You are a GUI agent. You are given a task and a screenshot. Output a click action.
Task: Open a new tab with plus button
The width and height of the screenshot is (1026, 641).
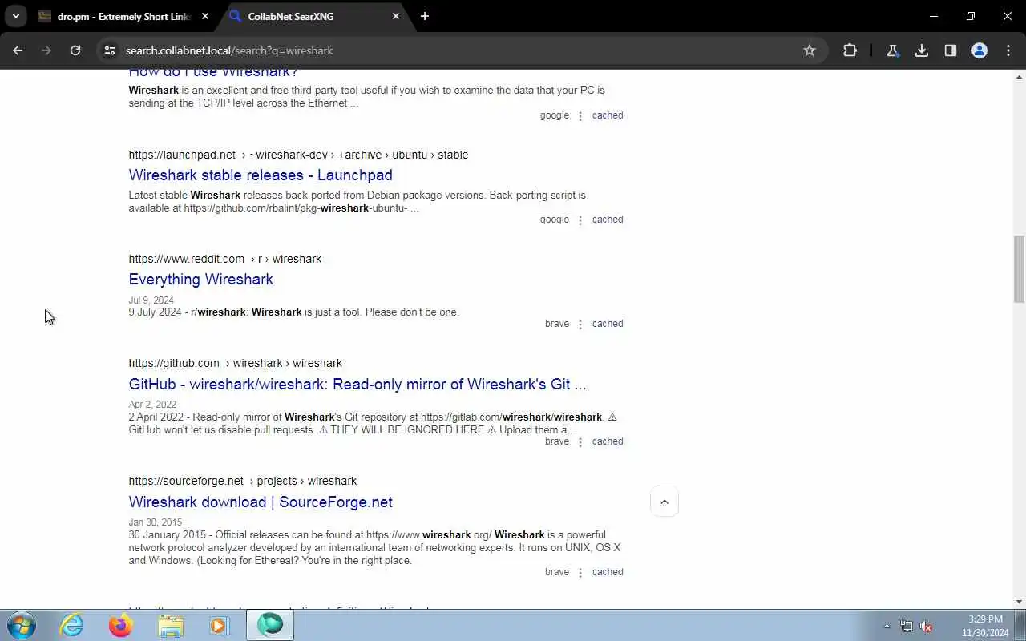click(x=425, y=16)
